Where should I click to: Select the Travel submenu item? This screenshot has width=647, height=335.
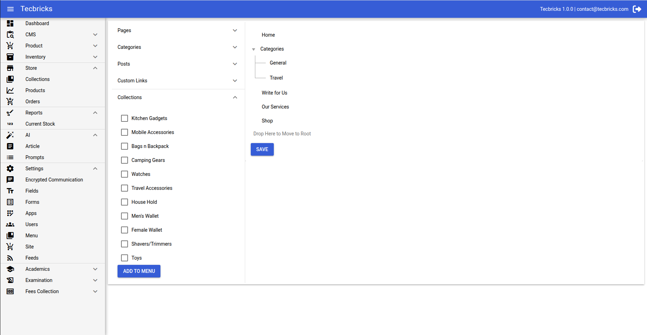coord(276,78)
